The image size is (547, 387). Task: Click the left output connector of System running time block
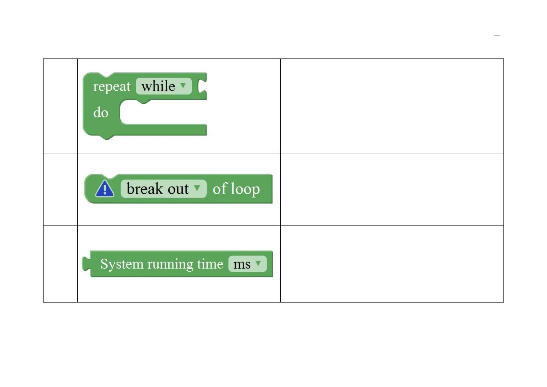click(86, 264)
